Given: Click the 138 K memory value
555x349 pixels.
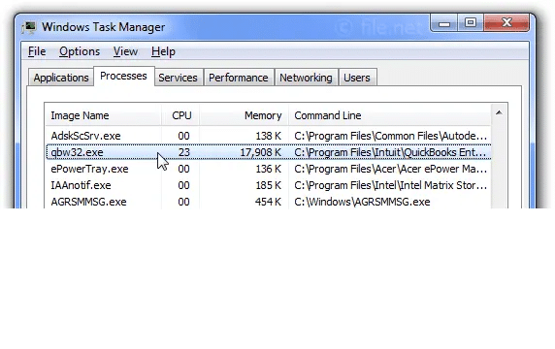Looking at the screenshot, I should (x=269, y=136).
